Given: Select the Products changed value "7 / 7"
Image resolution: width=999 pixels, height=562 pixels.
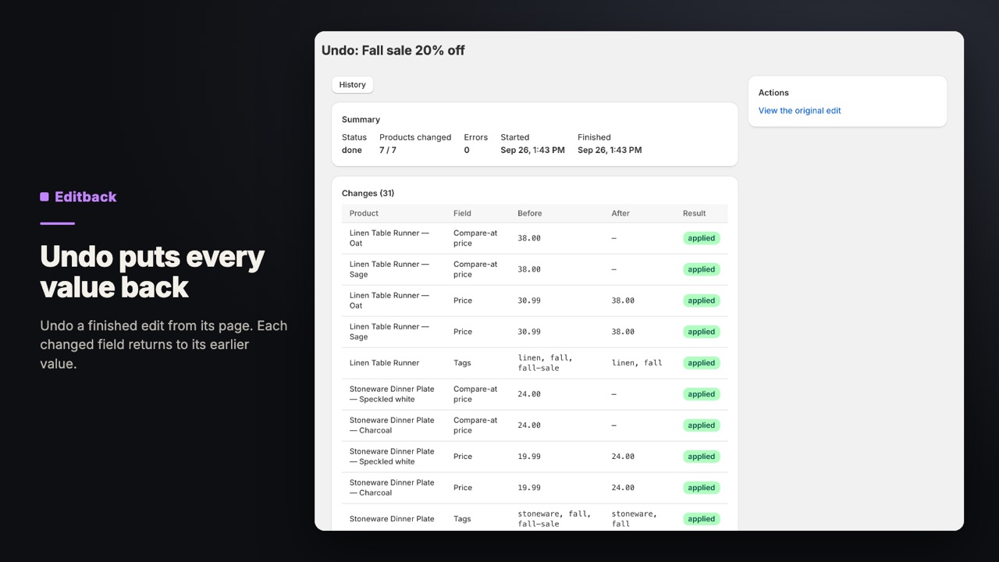Looking at the screenshot, I should (388, 150).
